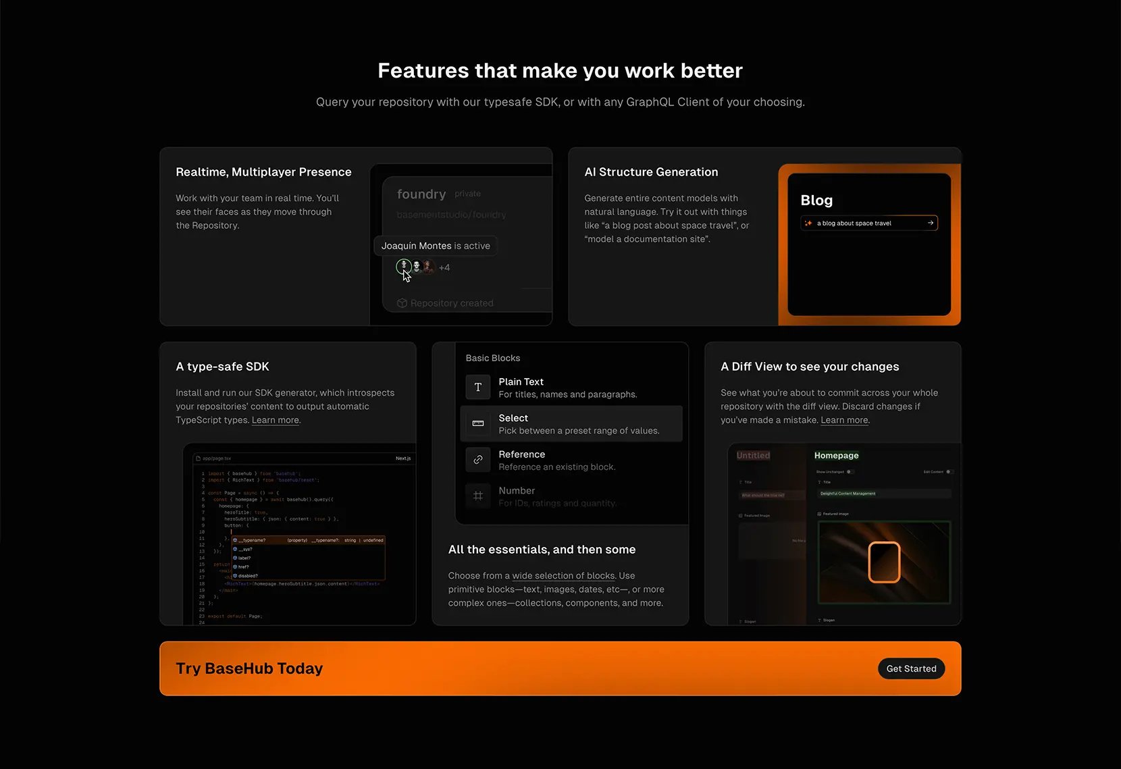Toggle the Show Unchanged switch
Screen dimensions: 1121x769
(850, 472)
